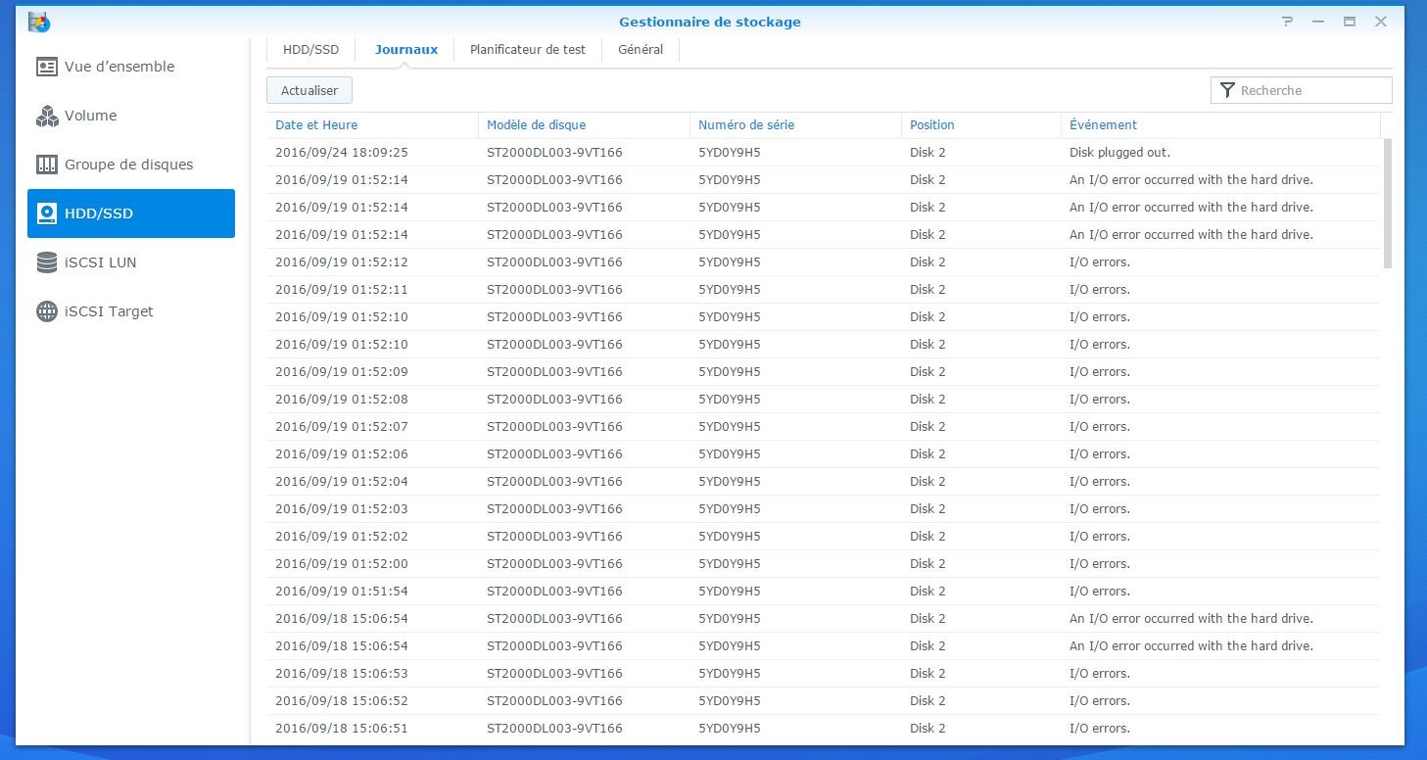This screenshot has width=1427, height=760.
Task: Sort by Numéro de série column
Action: (x=795, y=125)
